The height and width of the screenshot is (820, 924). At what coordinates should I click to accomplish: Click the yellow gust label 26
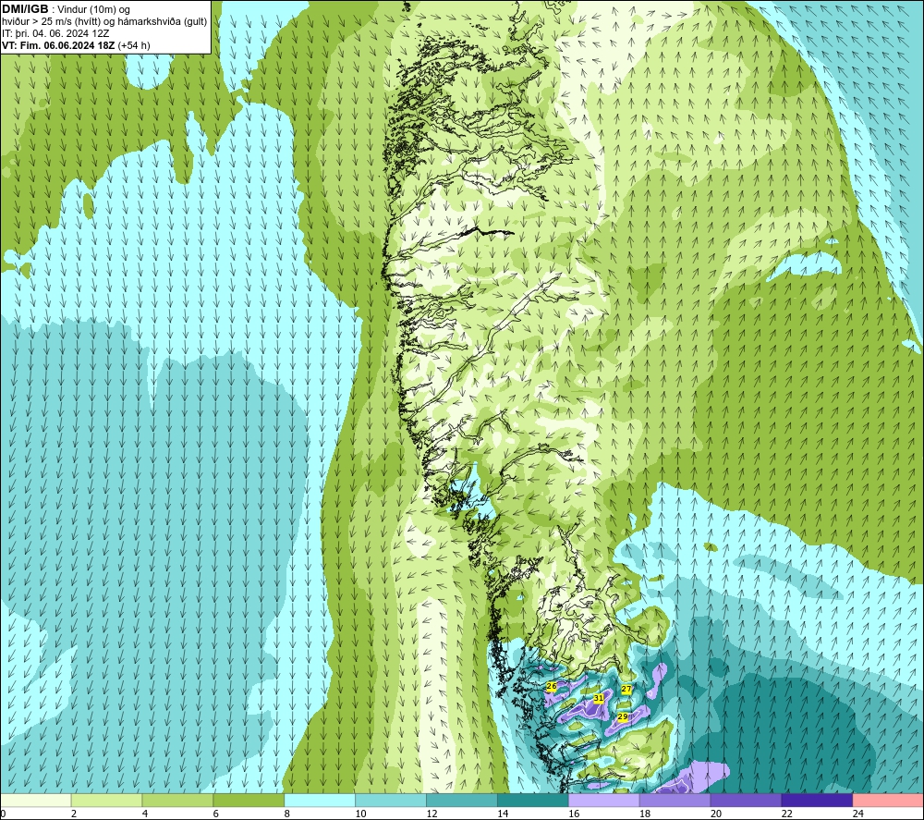(552, 686)
